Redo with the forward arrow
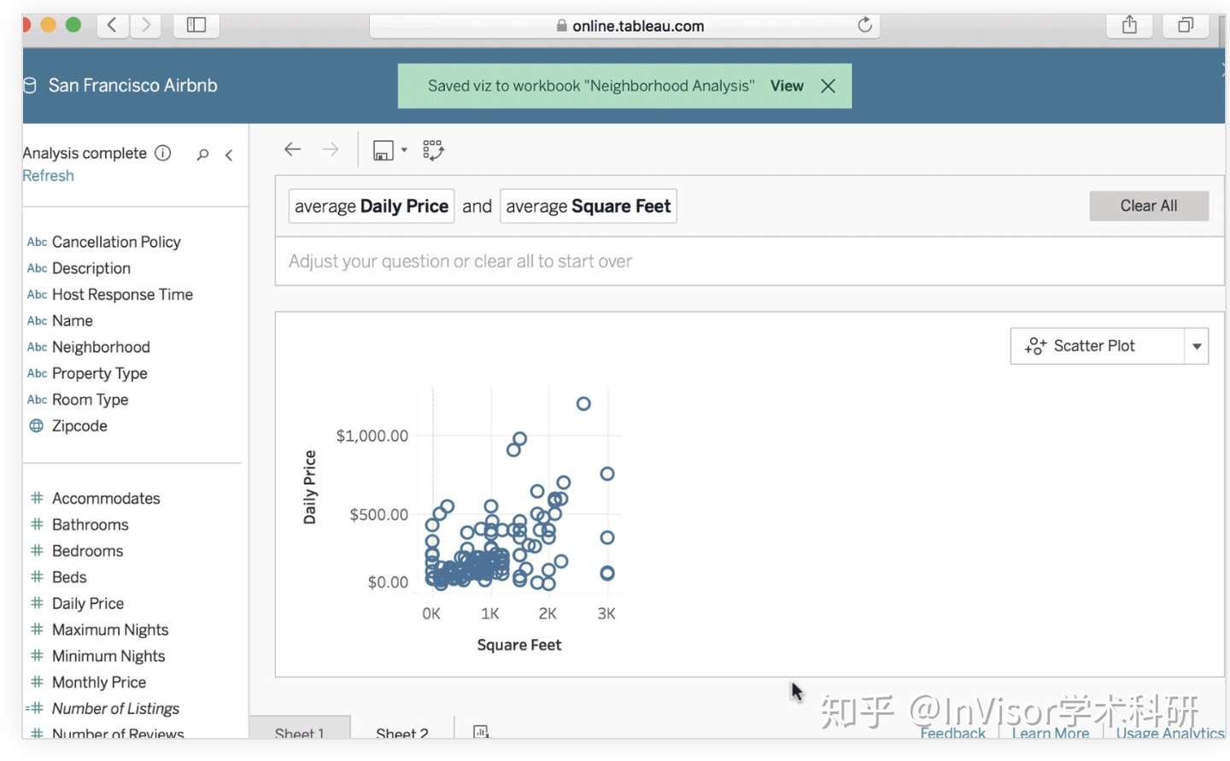This screenshot has height=761, width=1230. [330, 149]
